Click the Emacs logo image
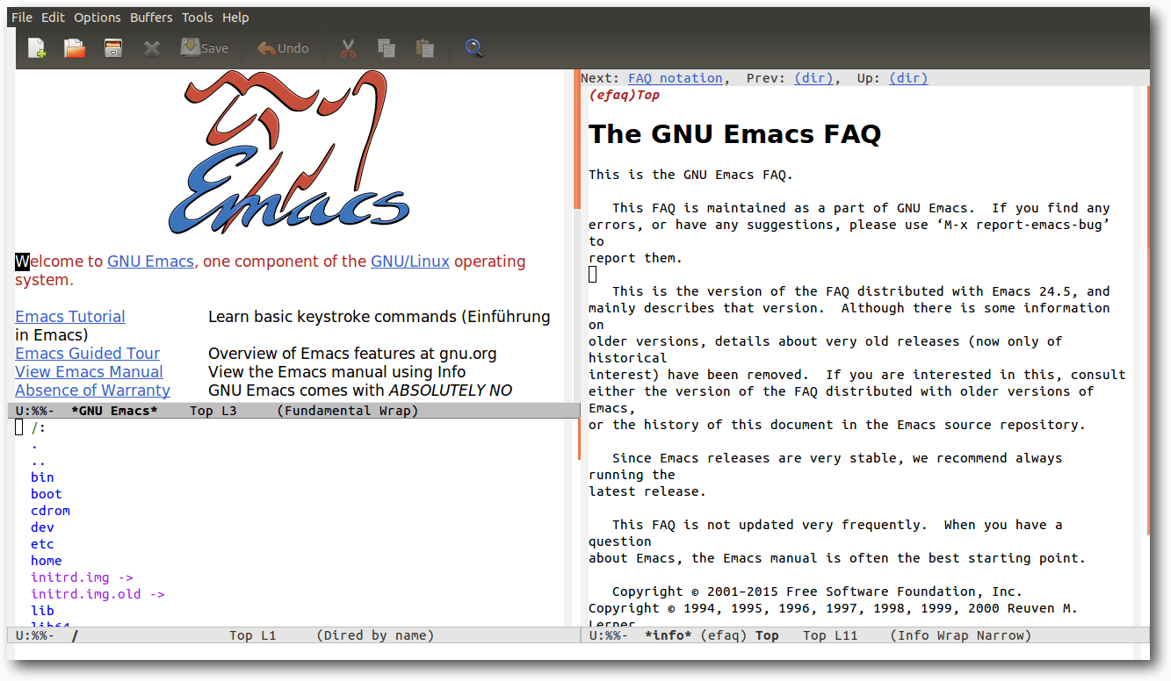This screenshot has width=1171, height=681. point(289,153)
